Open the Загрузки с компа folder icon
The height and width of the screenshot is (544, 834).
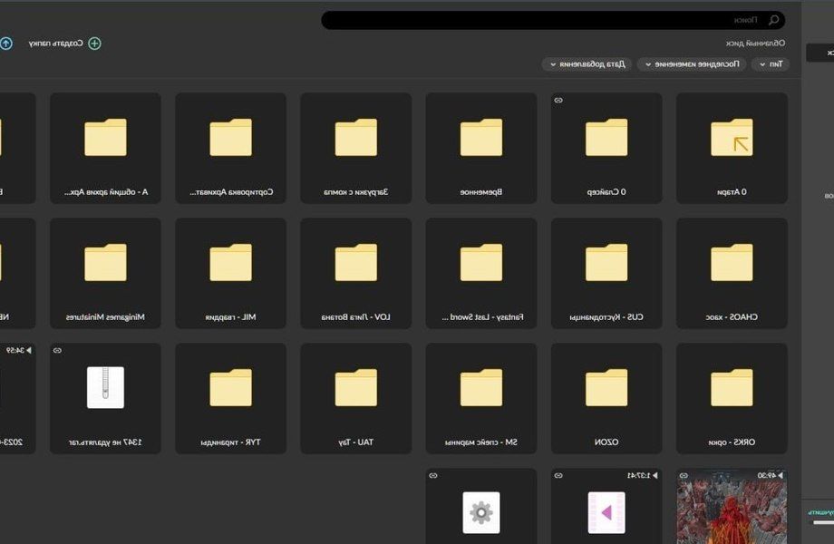point(356,137)
